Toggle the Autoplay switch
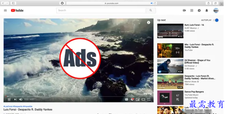This screenshot has width=227, height=114. point(216,20)
